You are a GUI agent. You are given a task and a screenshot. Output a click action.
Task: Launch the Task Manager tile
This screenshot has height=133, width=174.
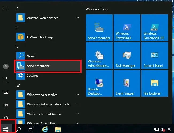coord(127,56)
